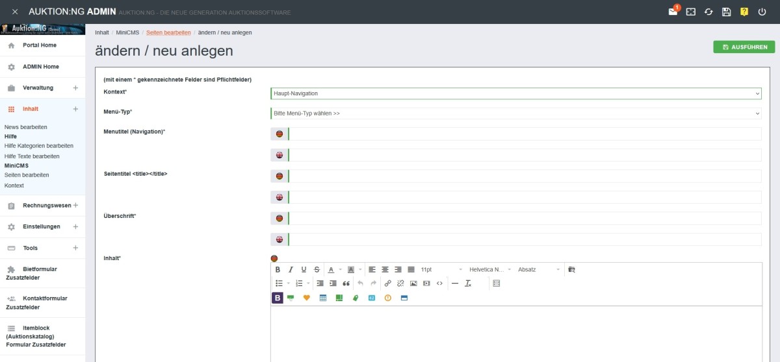Align text left in the editor
The image size is (780, 362).
point(372,269)
